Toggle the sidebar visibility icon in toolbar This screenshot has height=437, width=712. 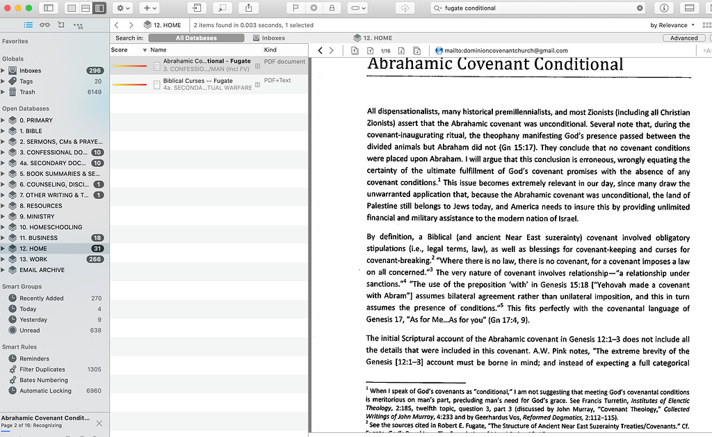point(48,8)
